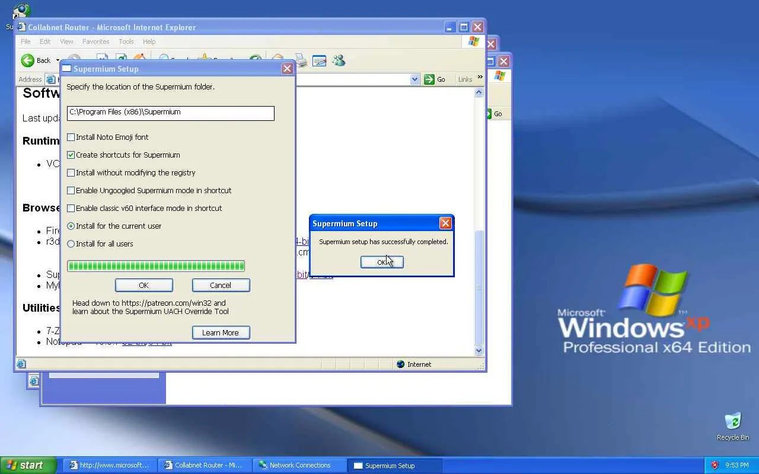759x474 pixels.
Task: Open the Edit menu in Internet Explorer
Action: pos(45,41)
